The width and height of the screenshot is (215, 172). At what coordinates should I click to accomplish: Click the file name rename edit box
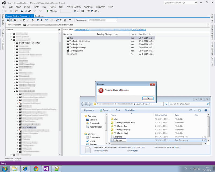tap(120, 140)
